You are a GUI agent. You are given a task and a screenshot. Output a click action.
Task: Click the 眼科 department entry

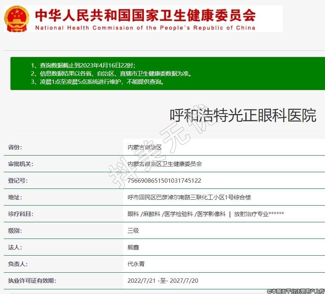click(x=133, y=214)
